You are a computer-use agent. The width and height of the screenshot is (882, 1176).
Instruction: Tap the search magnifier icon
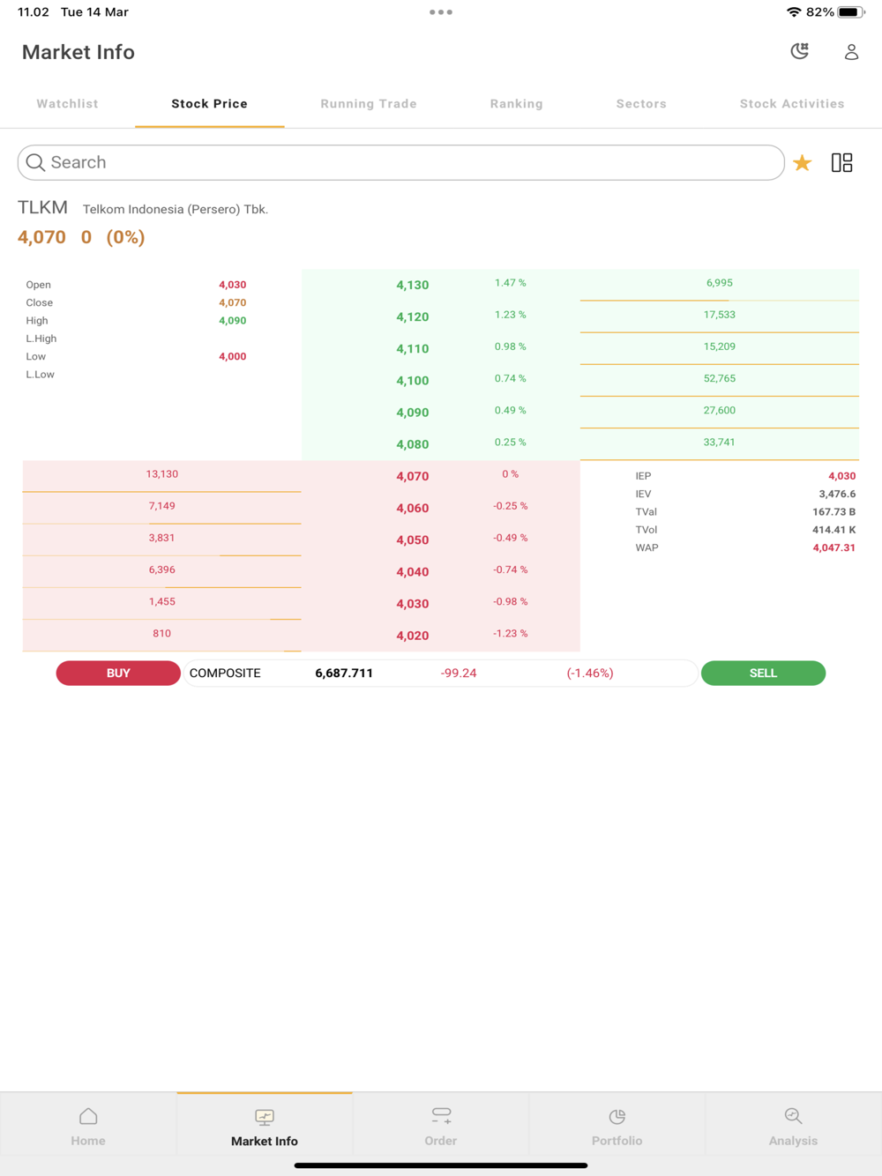(35, 162)
